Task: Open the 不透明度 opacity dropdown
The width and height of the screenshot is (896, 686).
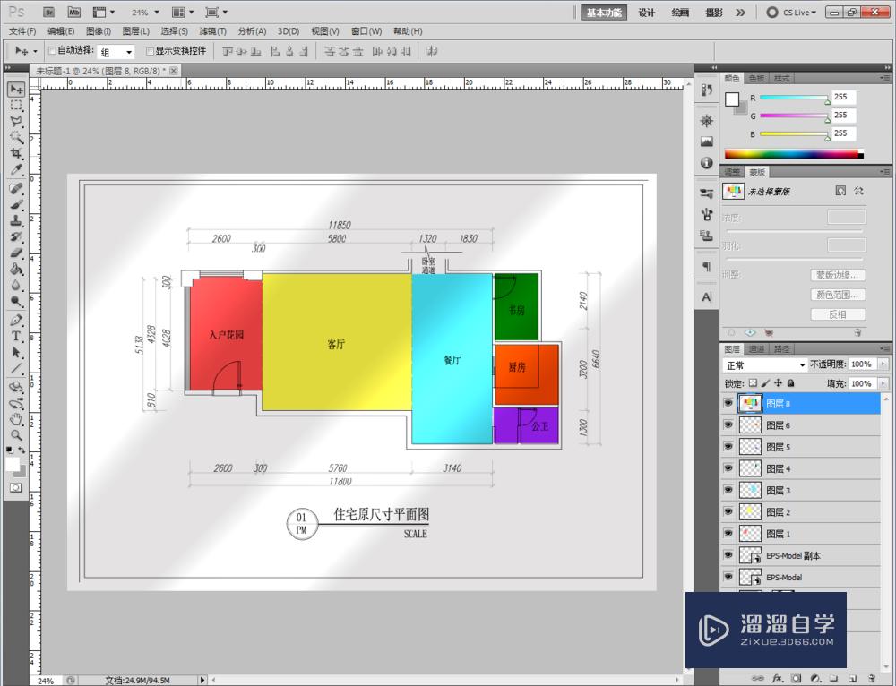Action: [x=882, y=364]
